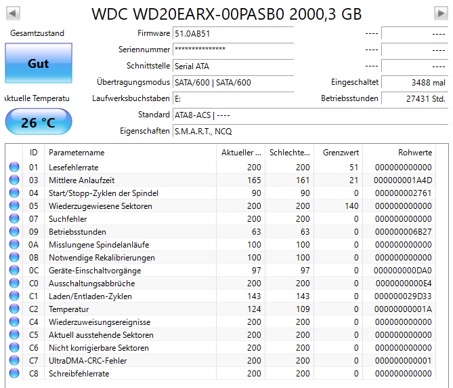This screenshot has height=388, width=453.
Task: Select the status orb for Wiederzuweisungsereignisse
Action: 14,322
